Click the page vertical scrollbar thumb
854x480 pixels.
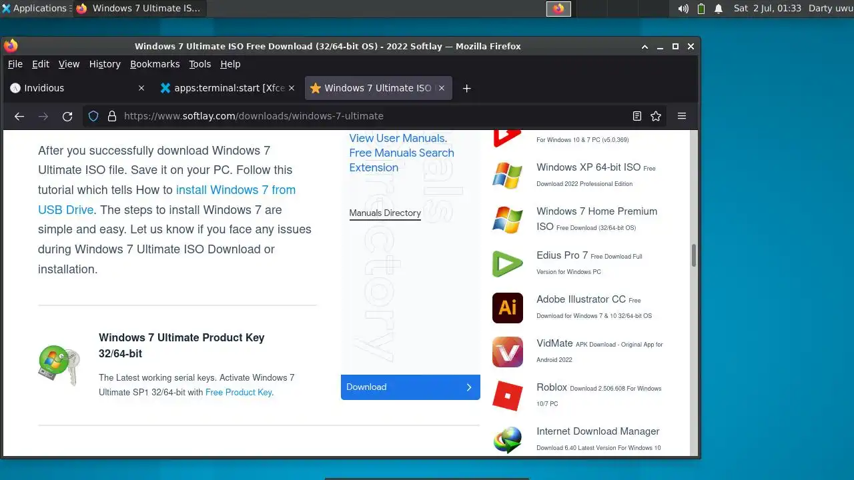pos(694,255)
